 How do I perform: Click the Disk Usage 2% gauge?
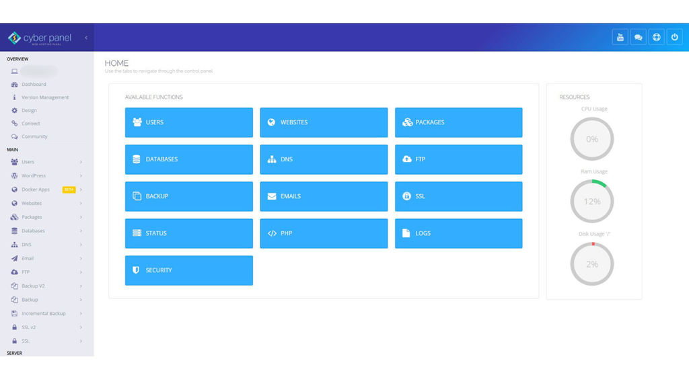click(592, 264)
